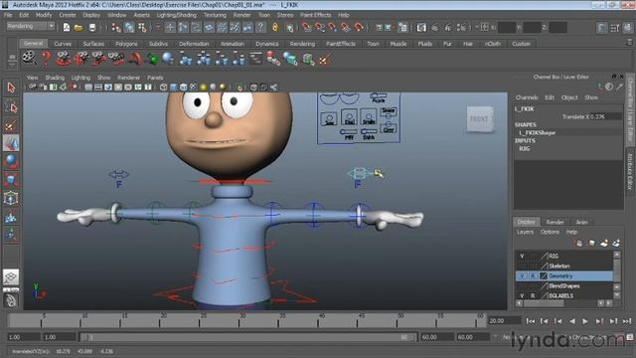Step back one frame button
This screenshot has width=636, height=358.
coord(544,321)
